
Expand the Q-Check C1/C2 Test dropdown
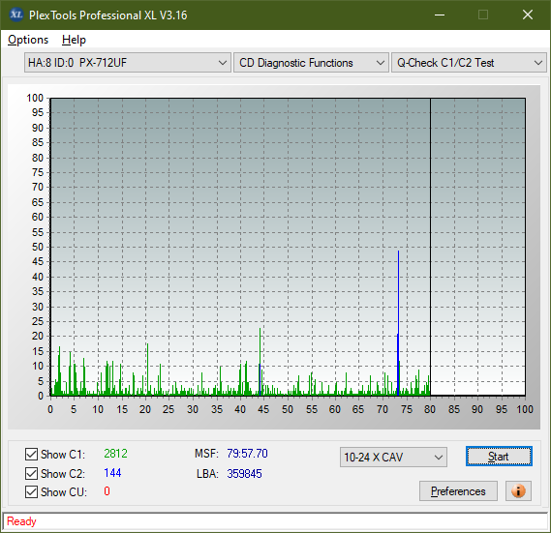[x=469, y=63]
